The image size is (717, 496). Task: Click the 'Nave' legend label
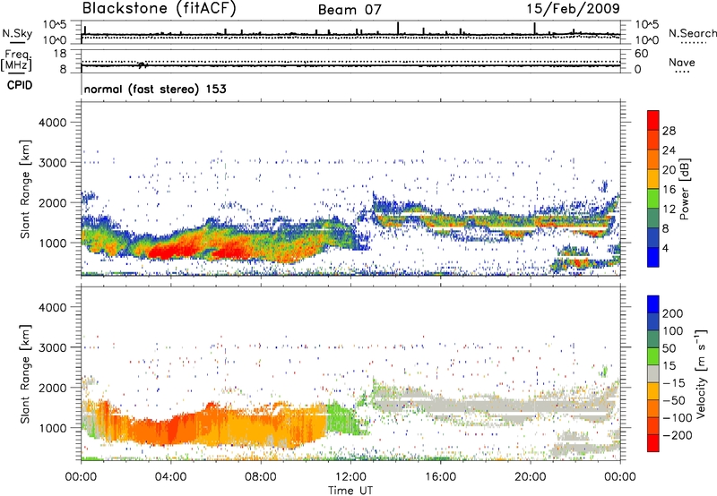click(x=682, y=62)
